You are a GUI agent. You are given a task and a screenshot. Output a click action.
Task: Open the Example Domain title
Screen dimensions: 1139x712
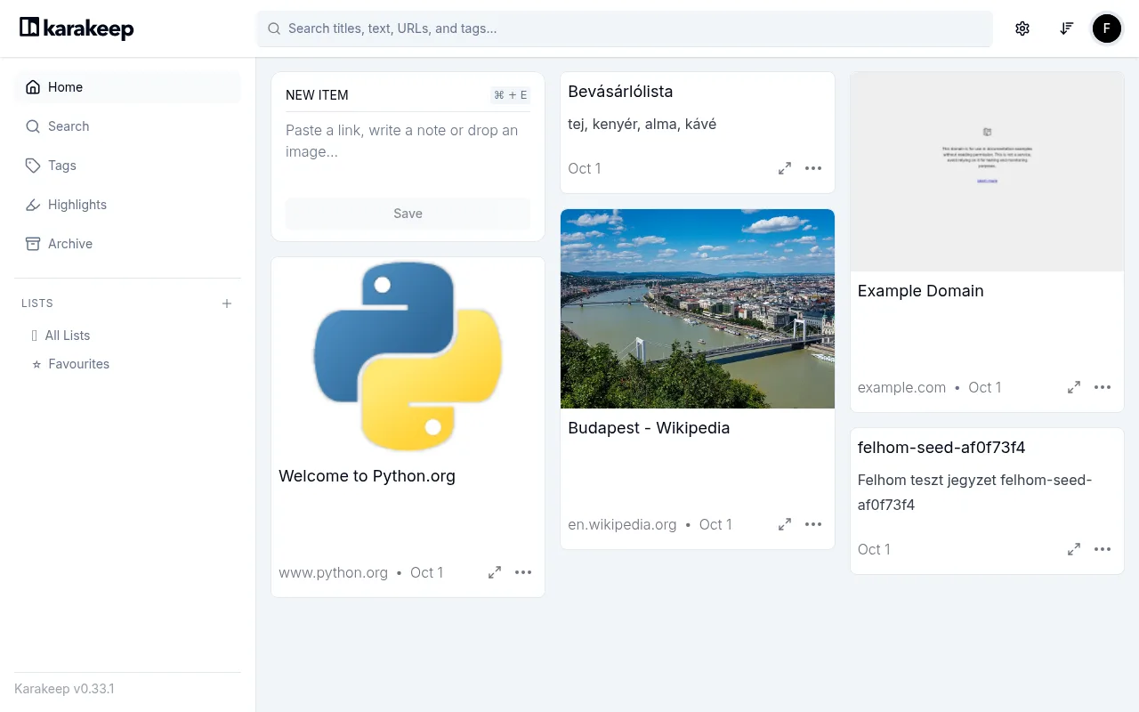coord(920,291)
